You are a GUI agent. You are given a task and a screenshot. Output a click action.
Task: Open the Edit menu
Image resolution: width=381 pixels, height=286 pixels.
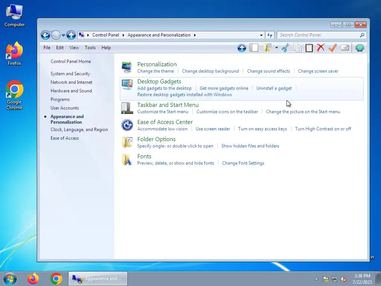click(60, 48)
